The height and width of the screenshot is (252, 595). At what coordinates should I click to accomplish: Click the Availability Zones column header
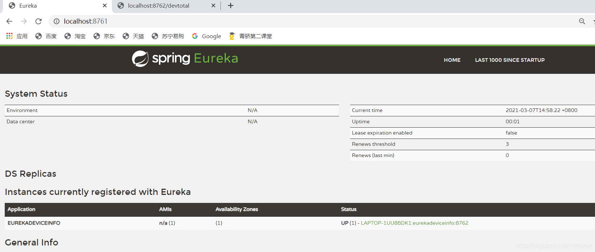237,209
